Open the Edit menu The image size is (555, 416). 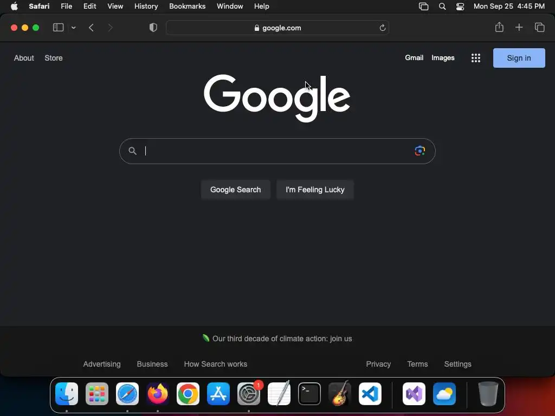89,6
